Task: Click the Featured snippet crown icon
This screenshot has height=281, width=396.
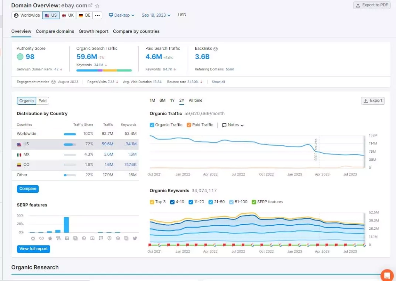Action: (x=33, y=238)
